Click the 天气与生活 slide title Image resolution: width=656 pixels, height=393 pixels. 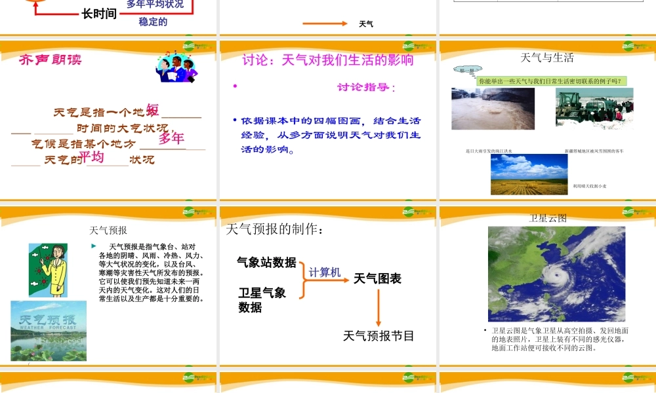point(547,58)
